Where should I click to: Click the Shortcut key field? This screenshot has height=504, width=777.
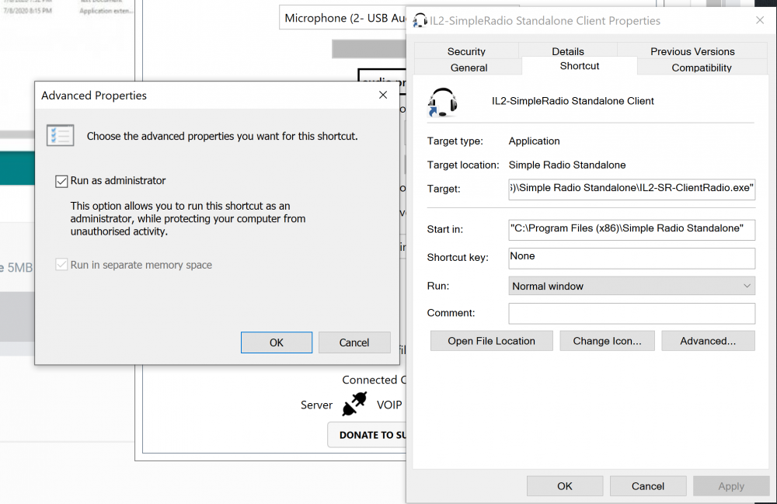tap(632, 258)
